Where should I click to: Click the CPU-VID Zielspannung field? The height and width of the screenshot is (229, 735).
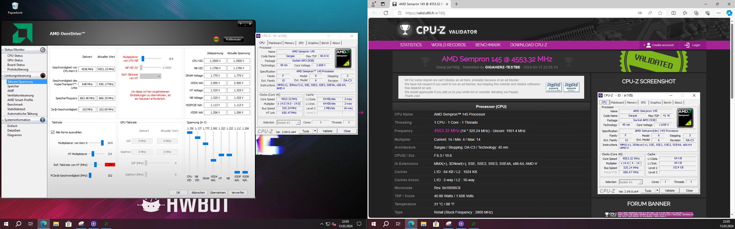tap(215, 61)
